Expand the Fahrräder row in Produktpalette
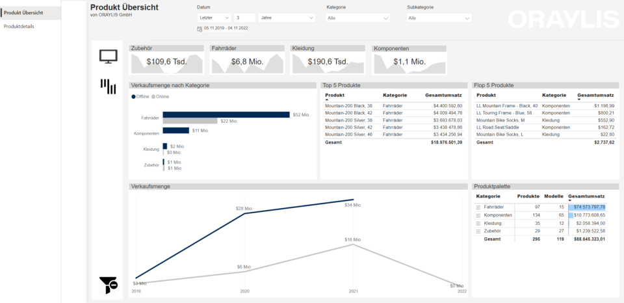The image size is (624, 303). point(478,207)
